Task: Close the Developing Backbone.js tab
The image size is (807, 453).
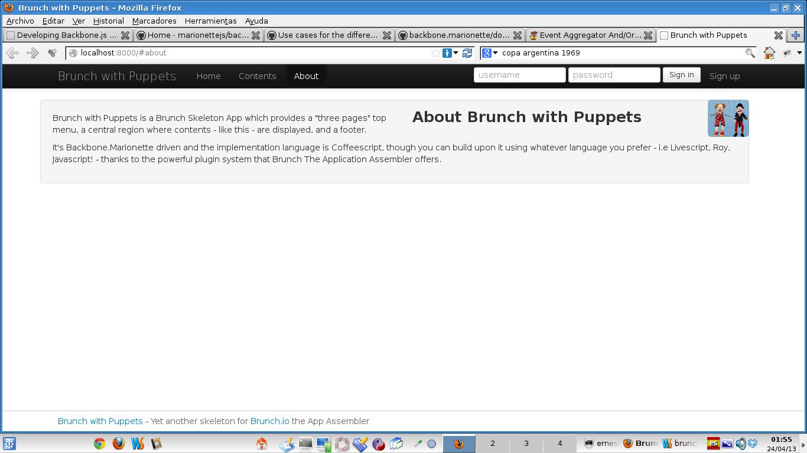Action: pos(125,35)
